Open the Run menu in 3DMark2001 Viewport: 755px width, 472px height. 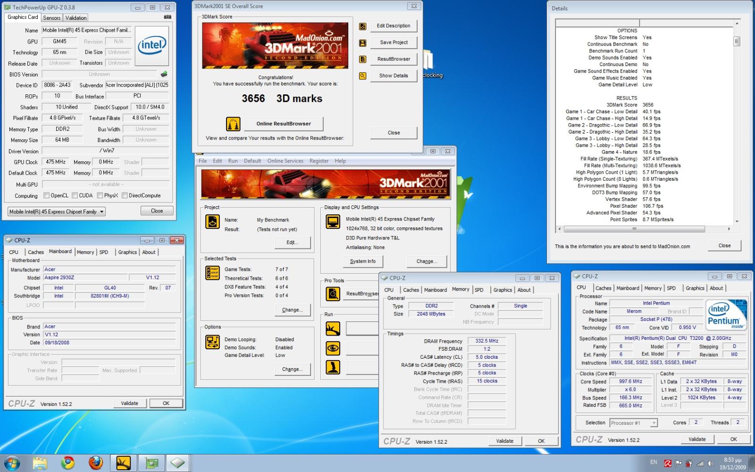click(233, 161)
